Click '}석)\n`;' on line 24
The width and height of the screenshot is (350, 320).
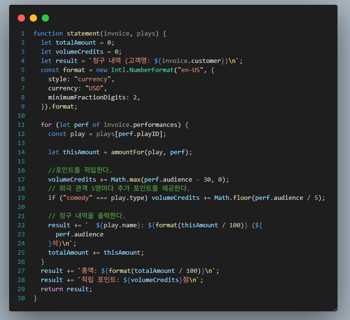(62, 244)
